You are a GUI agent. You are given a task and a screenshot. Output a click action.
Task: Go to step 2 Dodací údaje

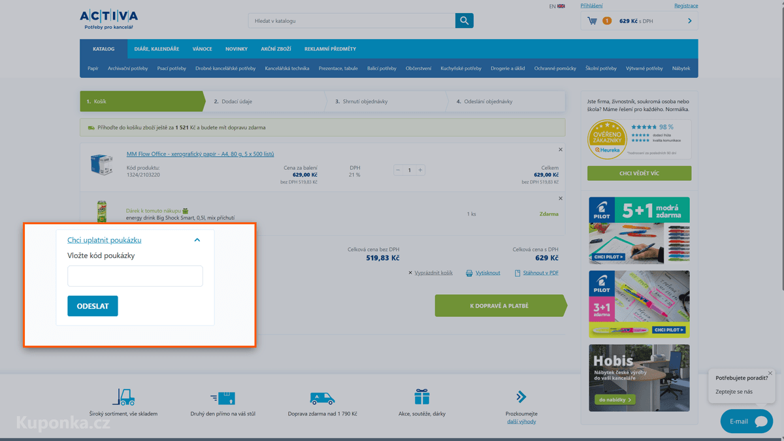pos(264,101)
